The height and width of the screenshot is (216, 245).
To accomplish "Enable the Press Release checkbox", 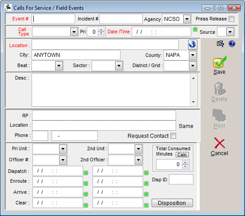I will (231, 19).
